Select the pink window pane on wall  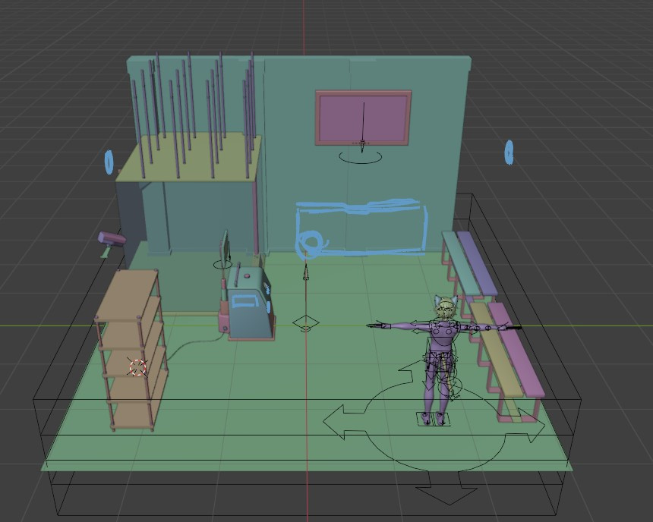pyautogui.click(x=363, y=118)
